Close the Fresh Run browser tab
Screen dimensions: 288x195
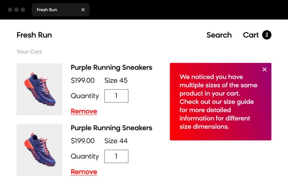83,10
